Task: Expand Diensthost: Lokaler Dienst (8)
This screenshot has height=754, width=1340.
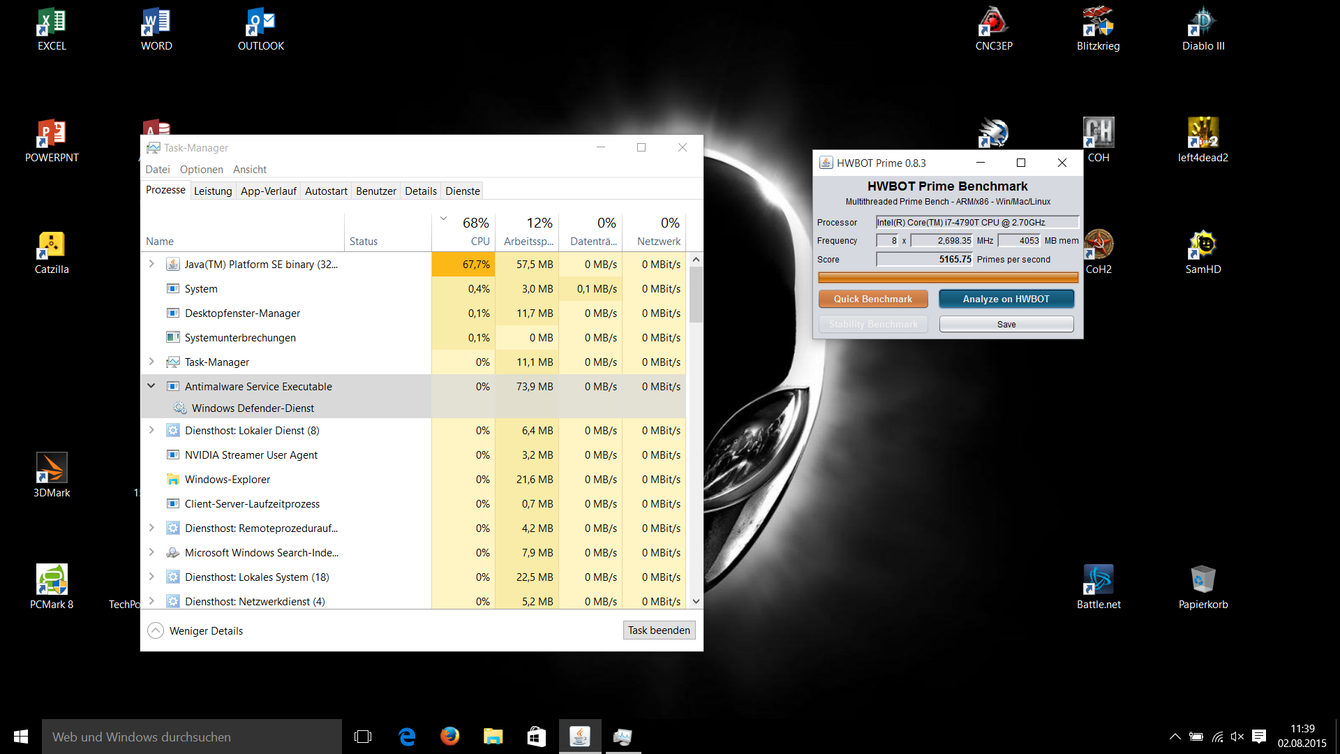Action: click(x=151, y=430)
